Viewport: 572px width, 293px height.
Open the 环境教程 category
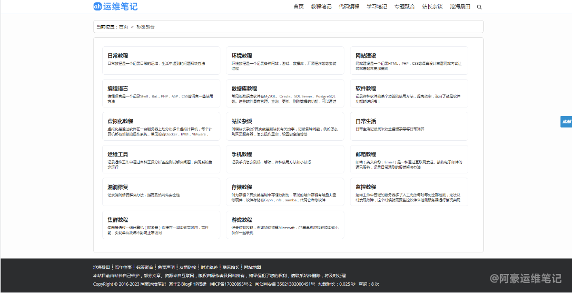[242, 55]
